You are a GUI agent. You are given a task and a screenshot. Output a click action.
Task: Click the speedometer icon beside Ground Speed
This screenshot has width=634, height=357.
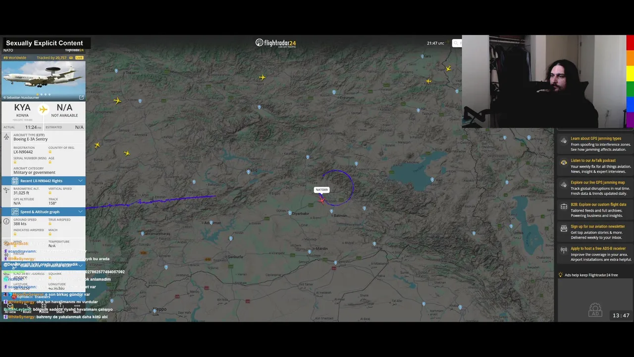(6, 221)
